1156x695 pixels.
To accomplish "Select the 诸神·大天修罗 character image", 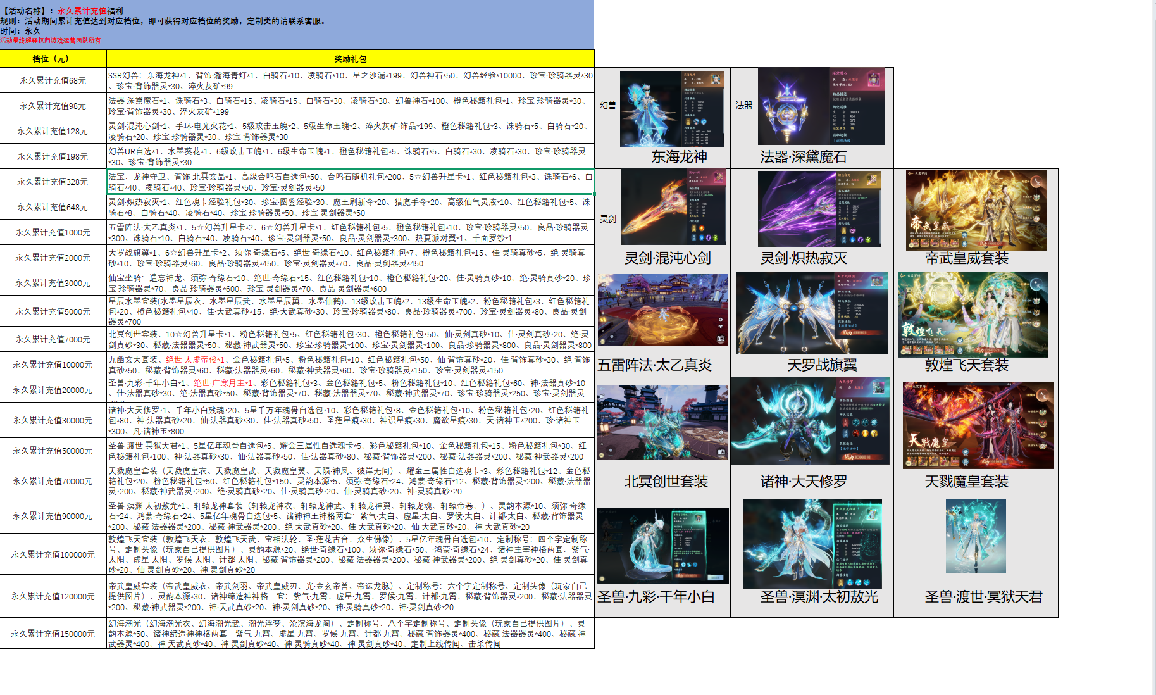I will pos(810,421).
